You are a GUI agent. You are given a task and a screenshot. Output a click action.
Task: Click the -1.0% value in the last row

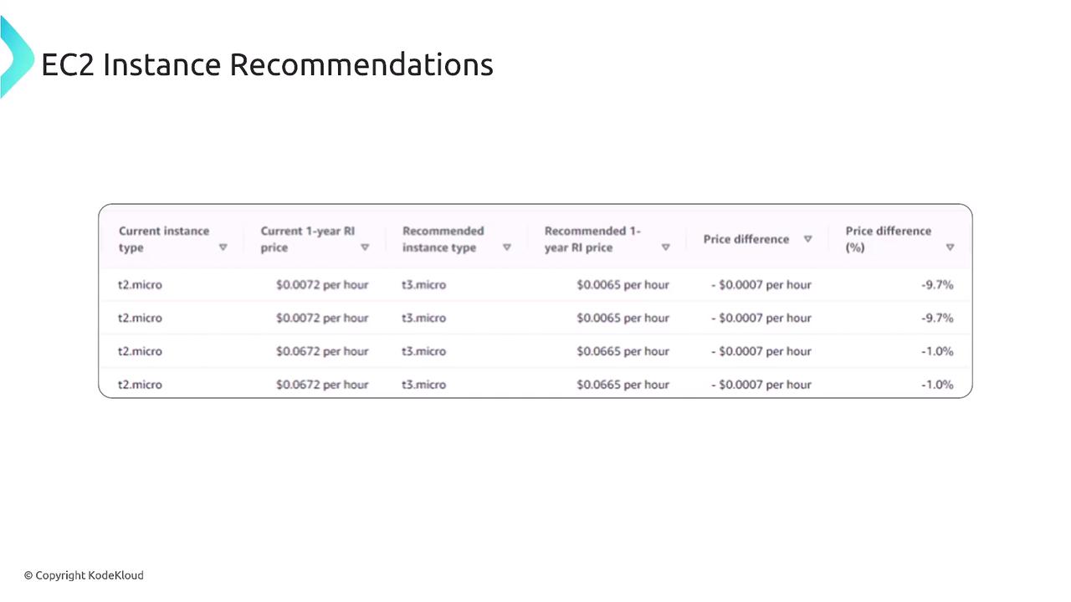937,385
